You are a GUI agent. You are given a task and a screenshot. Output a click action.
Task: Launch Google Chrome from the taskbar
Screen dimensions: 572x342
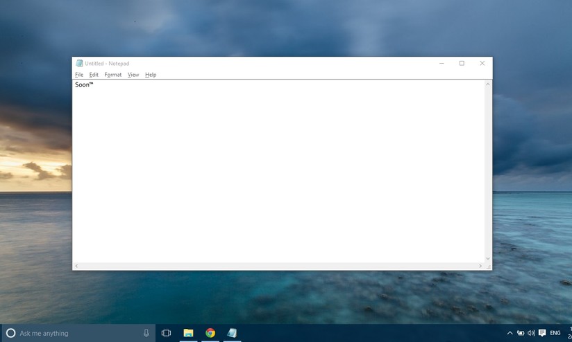click(x=210, y=333)
